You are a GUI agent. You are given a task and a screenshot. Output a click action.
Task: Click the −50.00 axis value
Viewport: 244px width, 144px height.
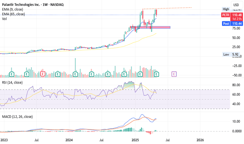pyautogui.click(x=237, y=75)
